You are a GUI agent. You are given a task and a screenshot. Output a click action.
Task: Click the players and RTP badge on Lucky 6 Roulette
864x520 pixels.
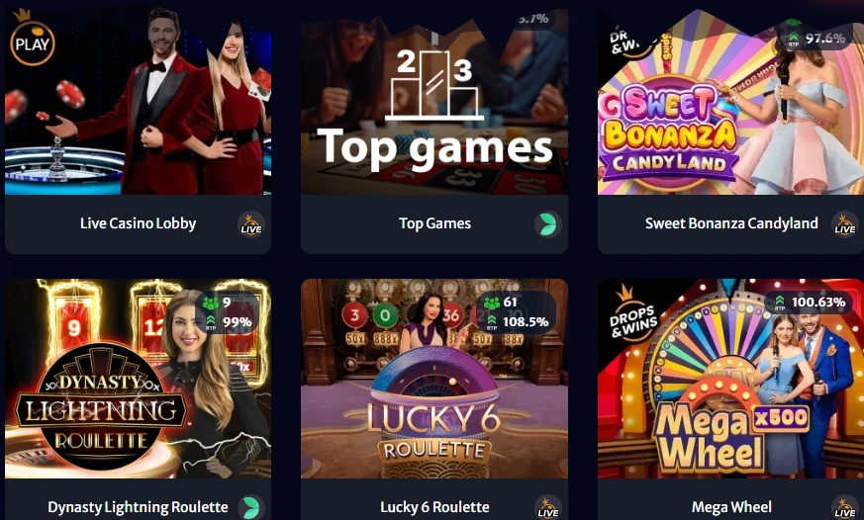coord(516,312)
